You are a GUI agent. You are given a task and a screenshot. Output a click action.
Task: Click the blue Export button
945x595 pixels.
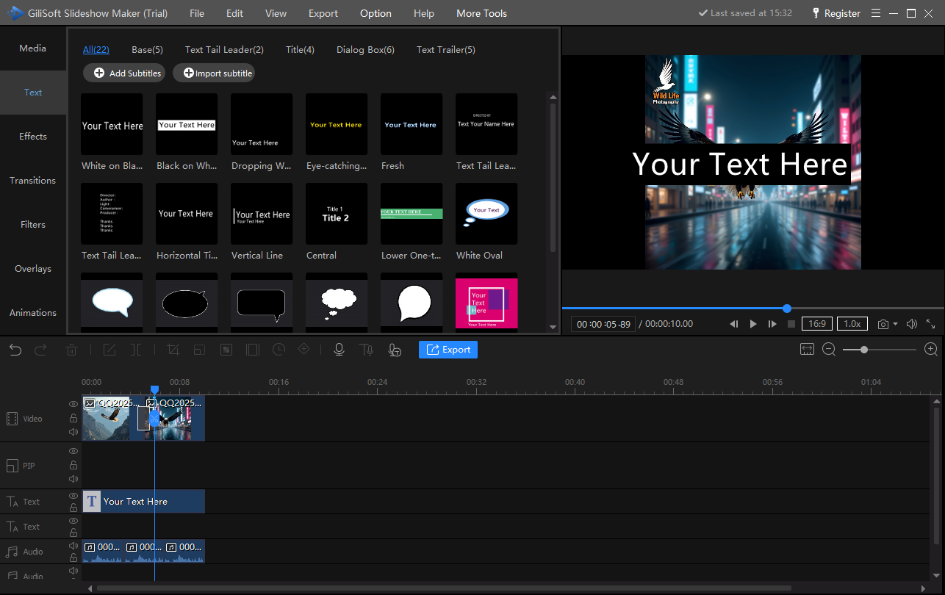pyautogui.click(x=448, y=350)
